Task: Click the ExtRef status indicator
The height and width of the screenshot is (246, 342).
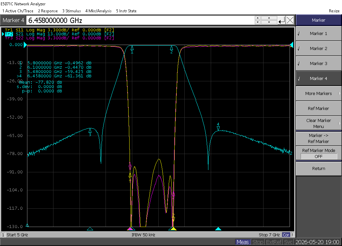Action: pos(274,242)
